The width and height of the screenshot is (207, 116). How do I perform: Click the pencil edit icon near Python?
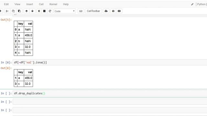(x=192, y=4)
